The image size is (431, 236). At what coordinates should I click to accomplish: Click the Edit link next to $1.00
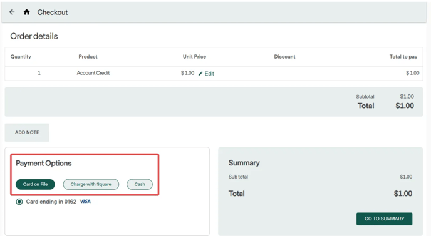pyautogui.click(x=209, y=74)
